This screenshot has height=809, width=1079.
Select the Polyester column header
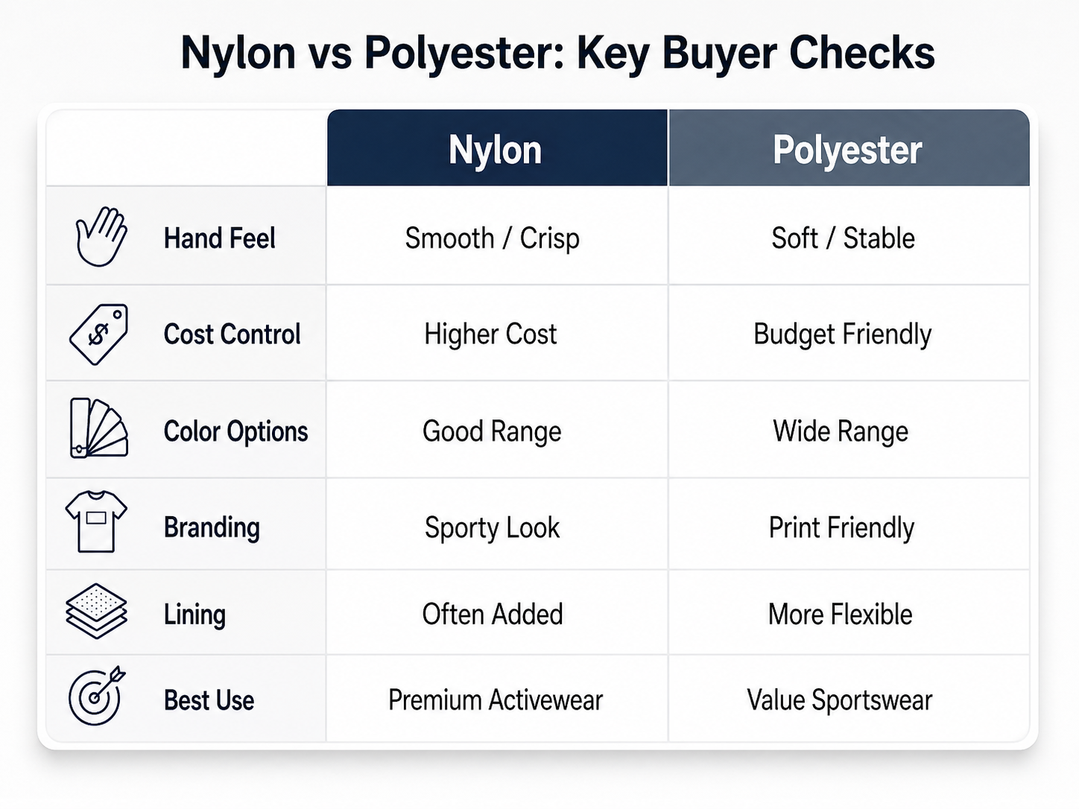[x=847, y=150]
